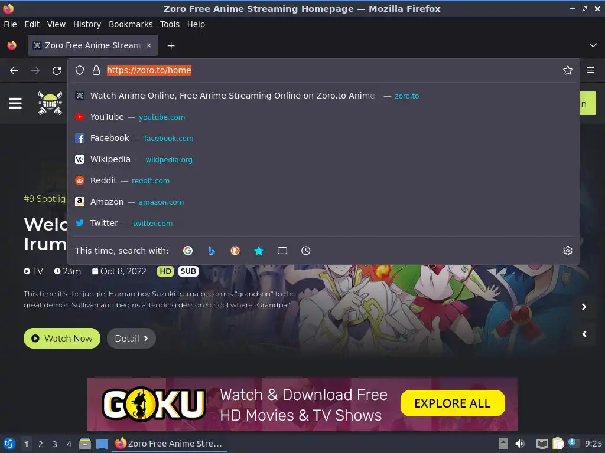Open the volume control tray icon
This screenshot has height=453, width=605.
(520, 444)
